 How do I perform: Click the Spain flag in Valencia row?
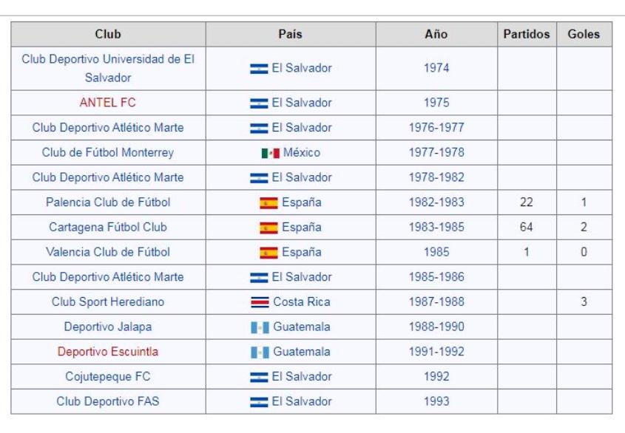(268, 253)
